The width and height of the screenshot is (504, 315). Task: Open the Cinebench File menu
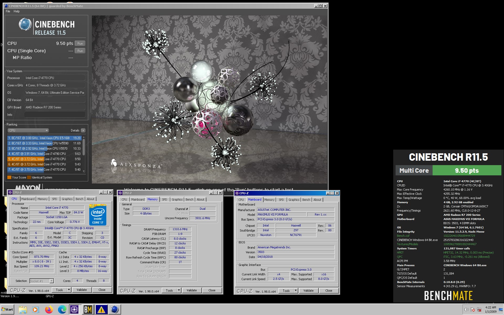tap(8, 11)
